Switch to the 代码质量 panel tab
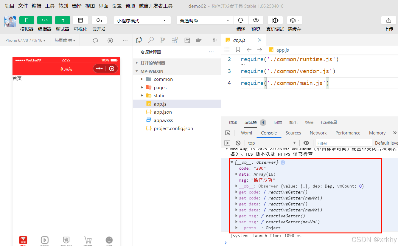398x246 pixels. pos(329,123)
